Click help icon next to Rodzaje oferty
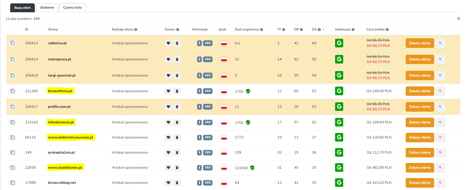 [136, 30]
